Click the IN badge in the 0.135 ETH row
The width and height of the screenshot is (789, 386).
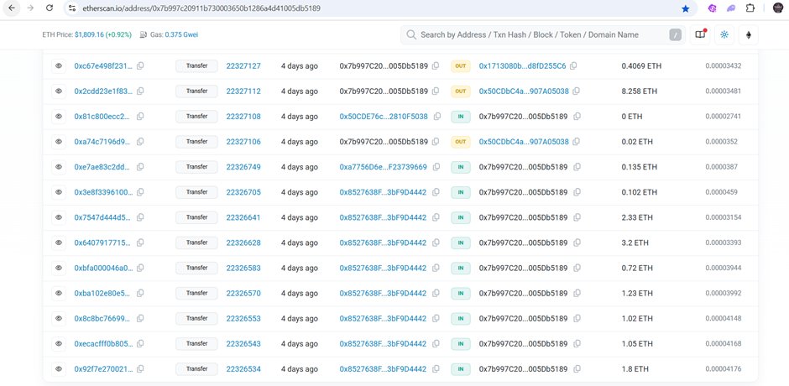coord(461,167)
